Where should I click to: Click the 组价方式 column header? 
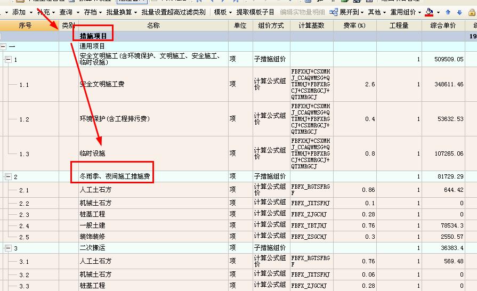(x=271, y=26)
